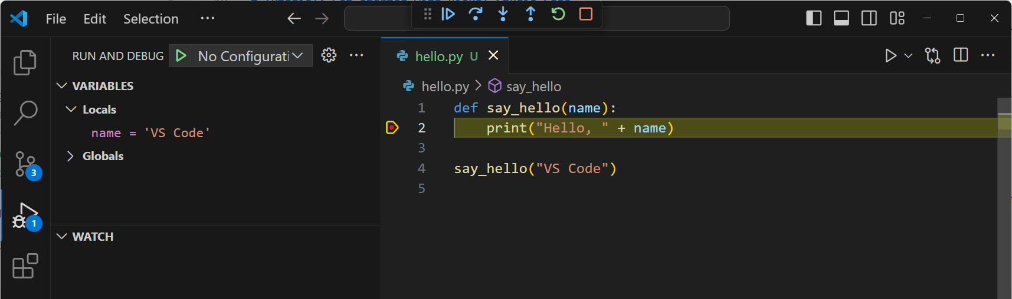Restart the debug session
Viewport: 1012px width, 299px height.
coord(558,14)
